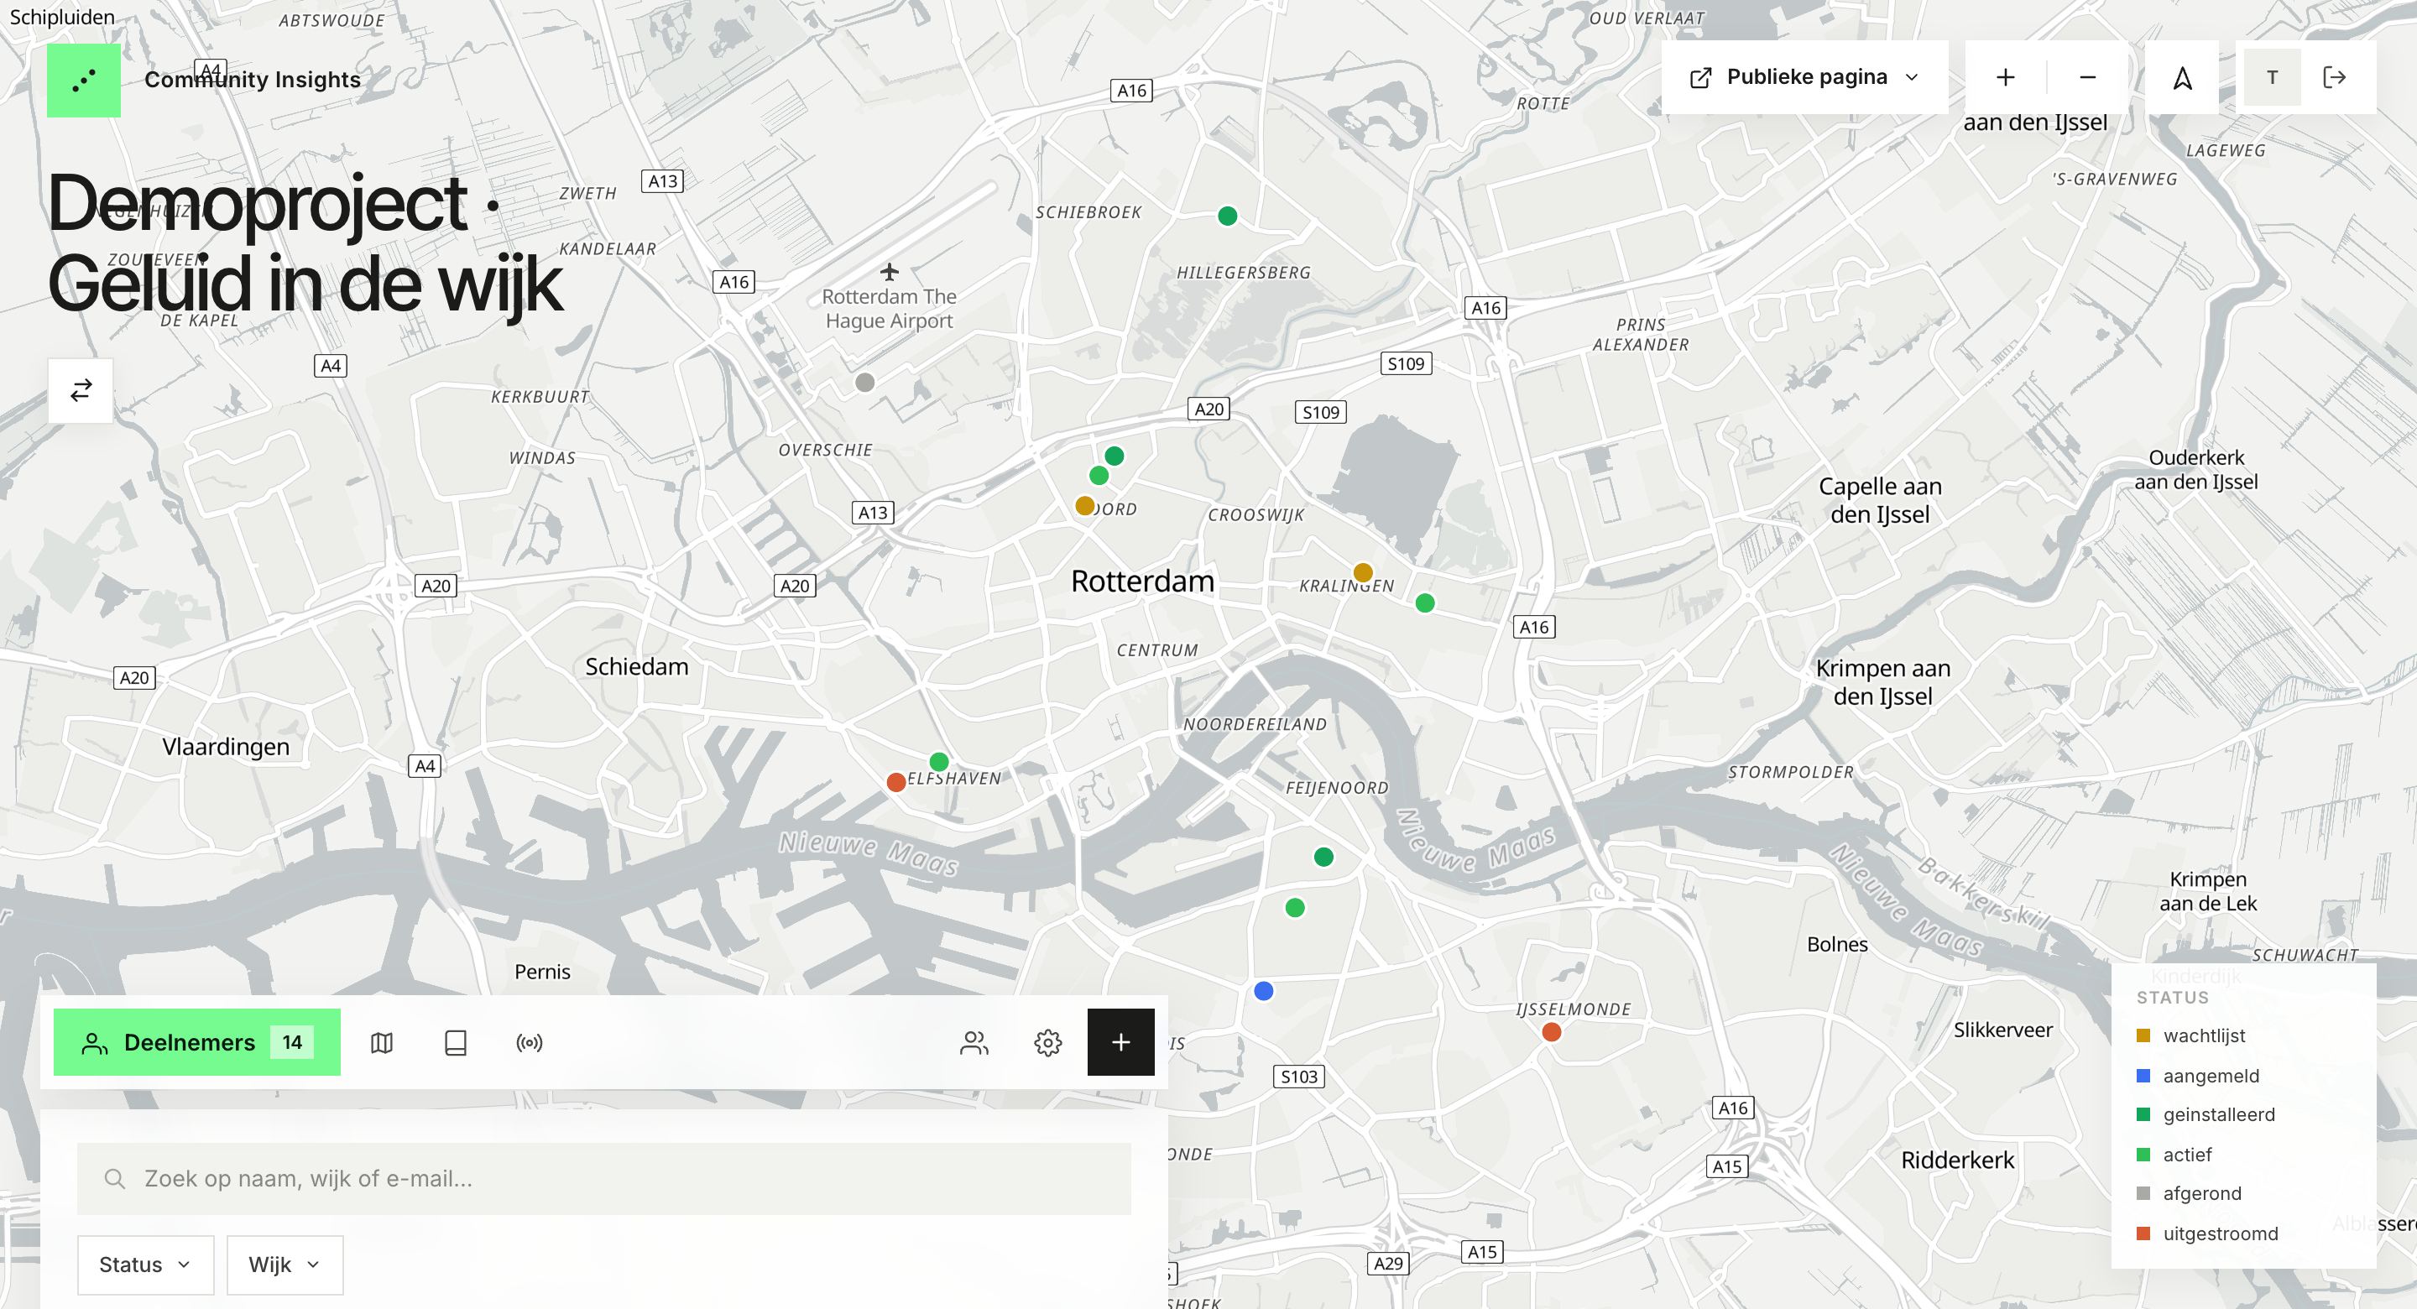This screenshot has height=1309, width=2417.
Task: Click the Deelnemers count badge 14
Action: (293, 1042)
